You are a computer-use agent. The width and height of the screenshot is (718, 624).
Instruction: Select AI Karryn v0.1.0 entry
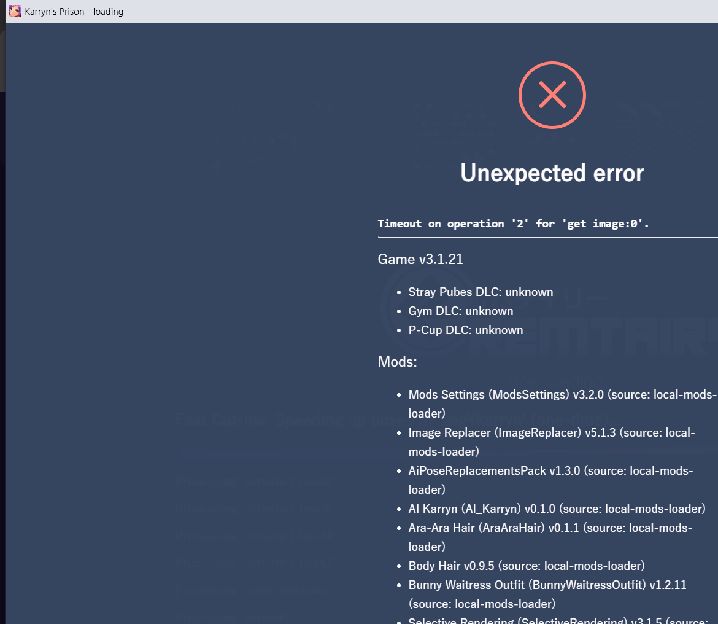click(x=557, y=509)
